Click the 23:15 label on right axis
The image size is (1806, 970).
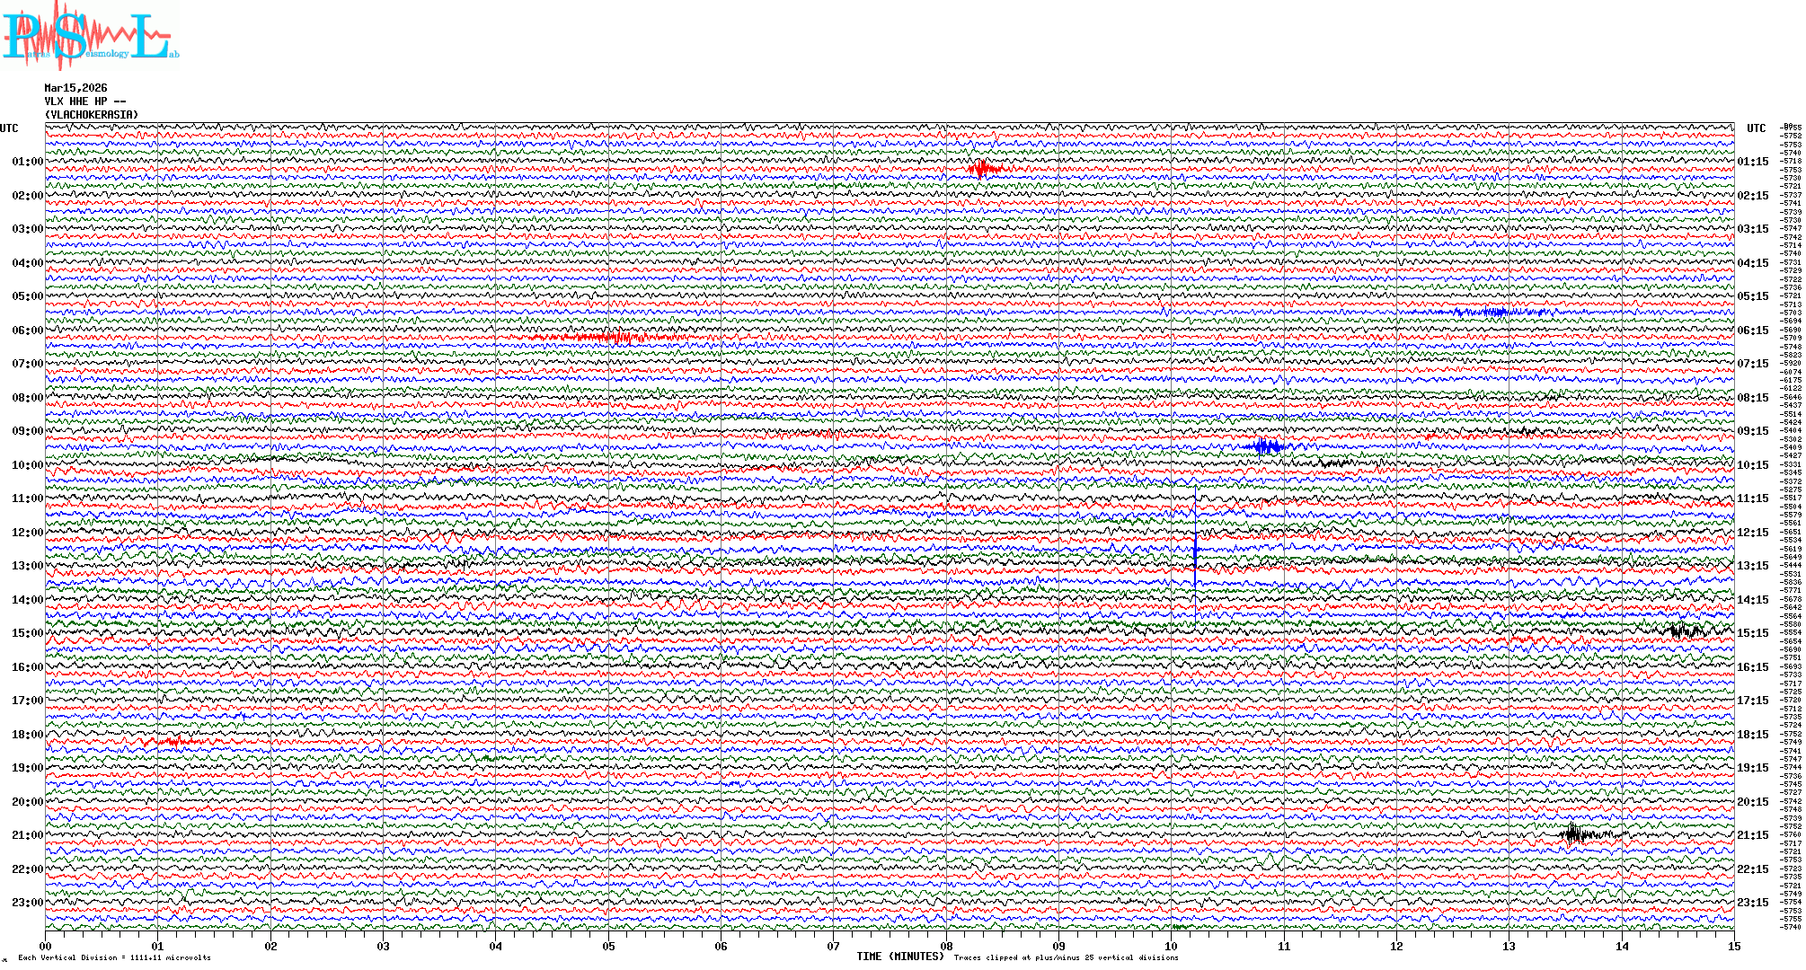(1752, 903)
